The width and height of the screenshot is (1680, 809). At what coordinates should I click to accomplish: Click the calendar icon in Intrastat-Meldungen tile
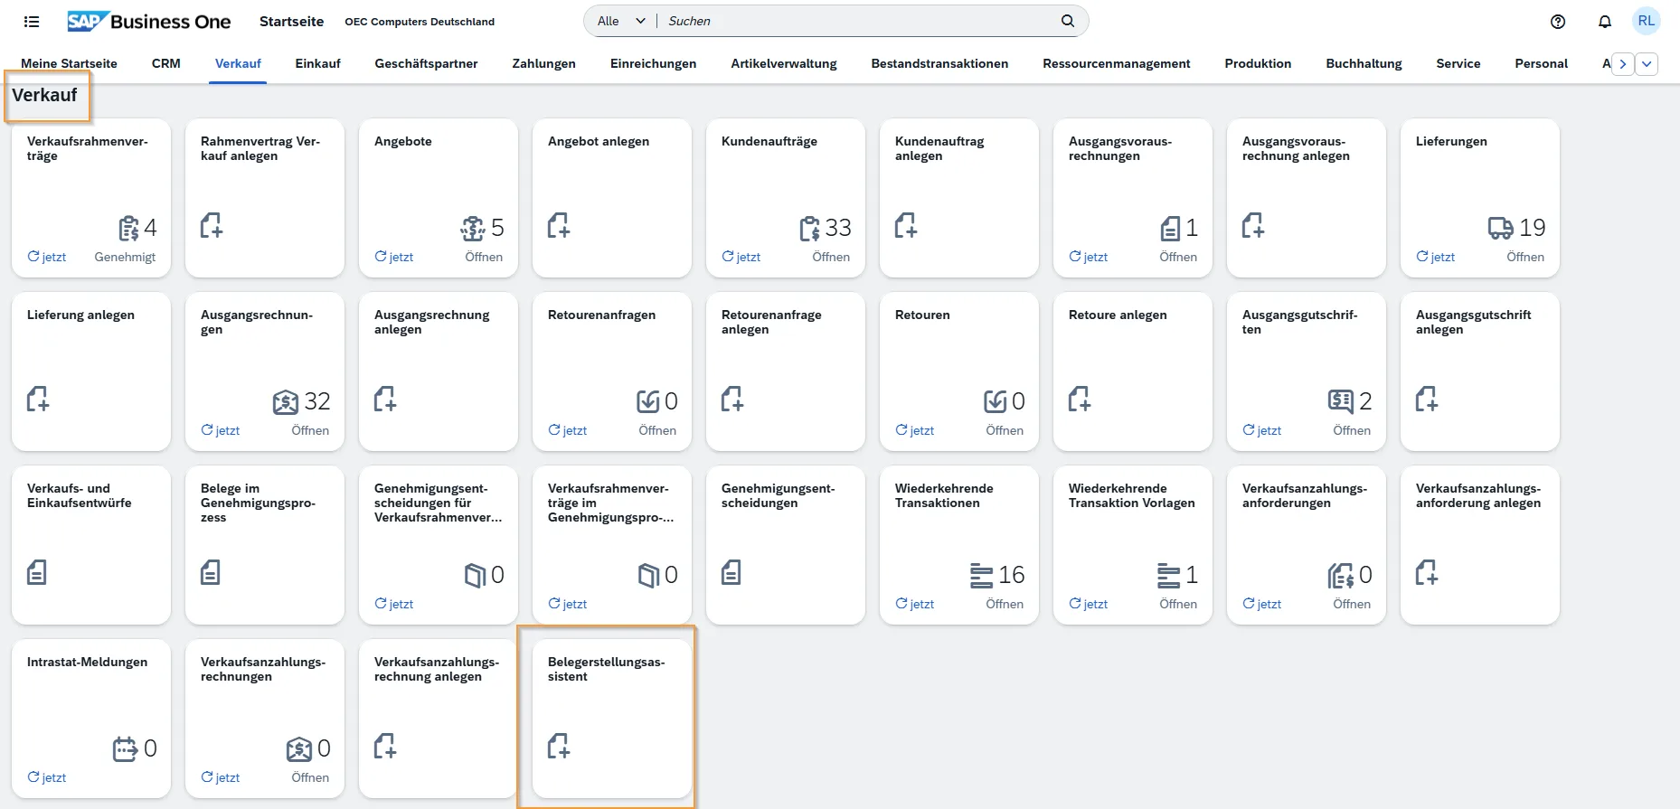pos(125,748)
